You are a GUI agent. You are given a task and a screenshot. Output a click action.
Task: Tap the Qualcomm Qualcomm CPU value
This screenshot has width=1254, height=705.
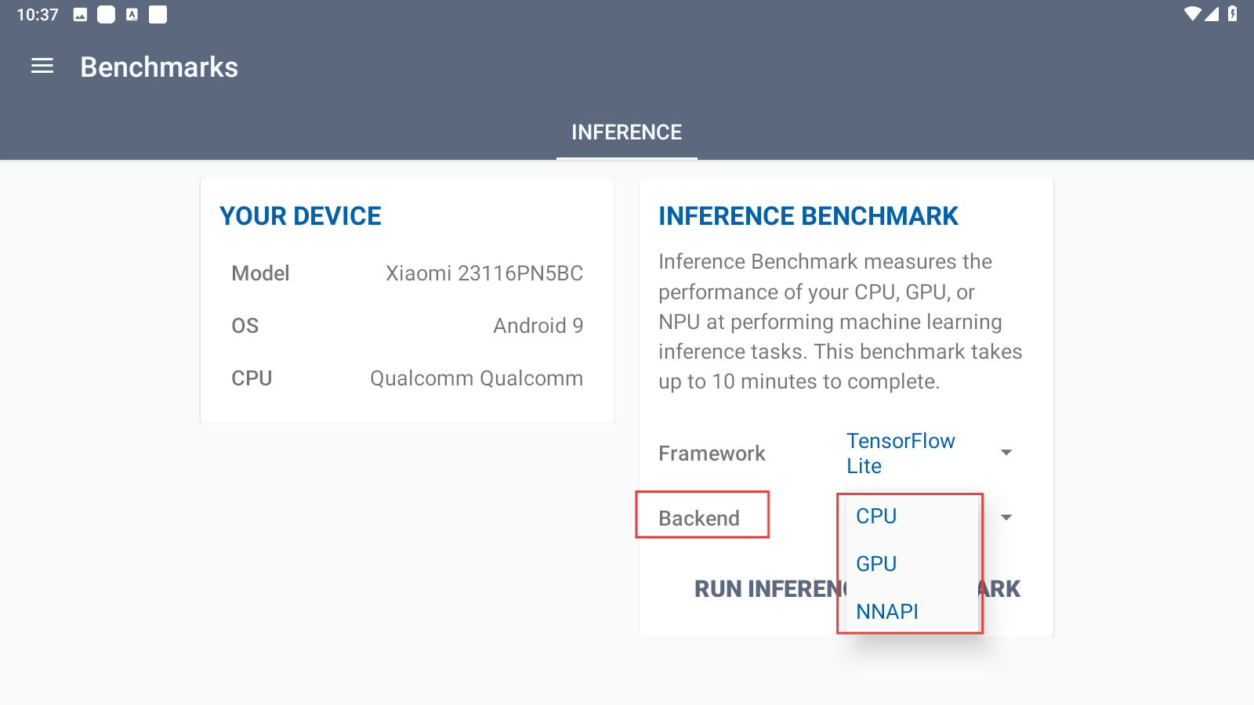tap(477, 378)
